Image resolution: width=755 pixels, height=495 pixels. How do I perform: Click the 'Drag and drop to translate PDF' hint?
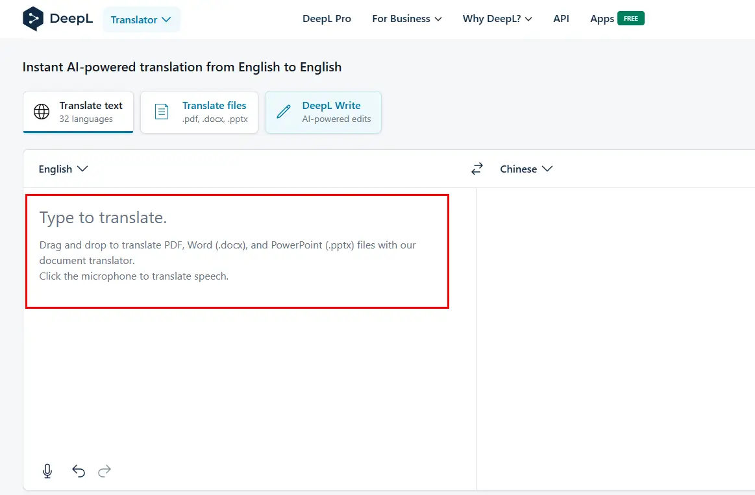pyautogui.click(x=228, y=252)
